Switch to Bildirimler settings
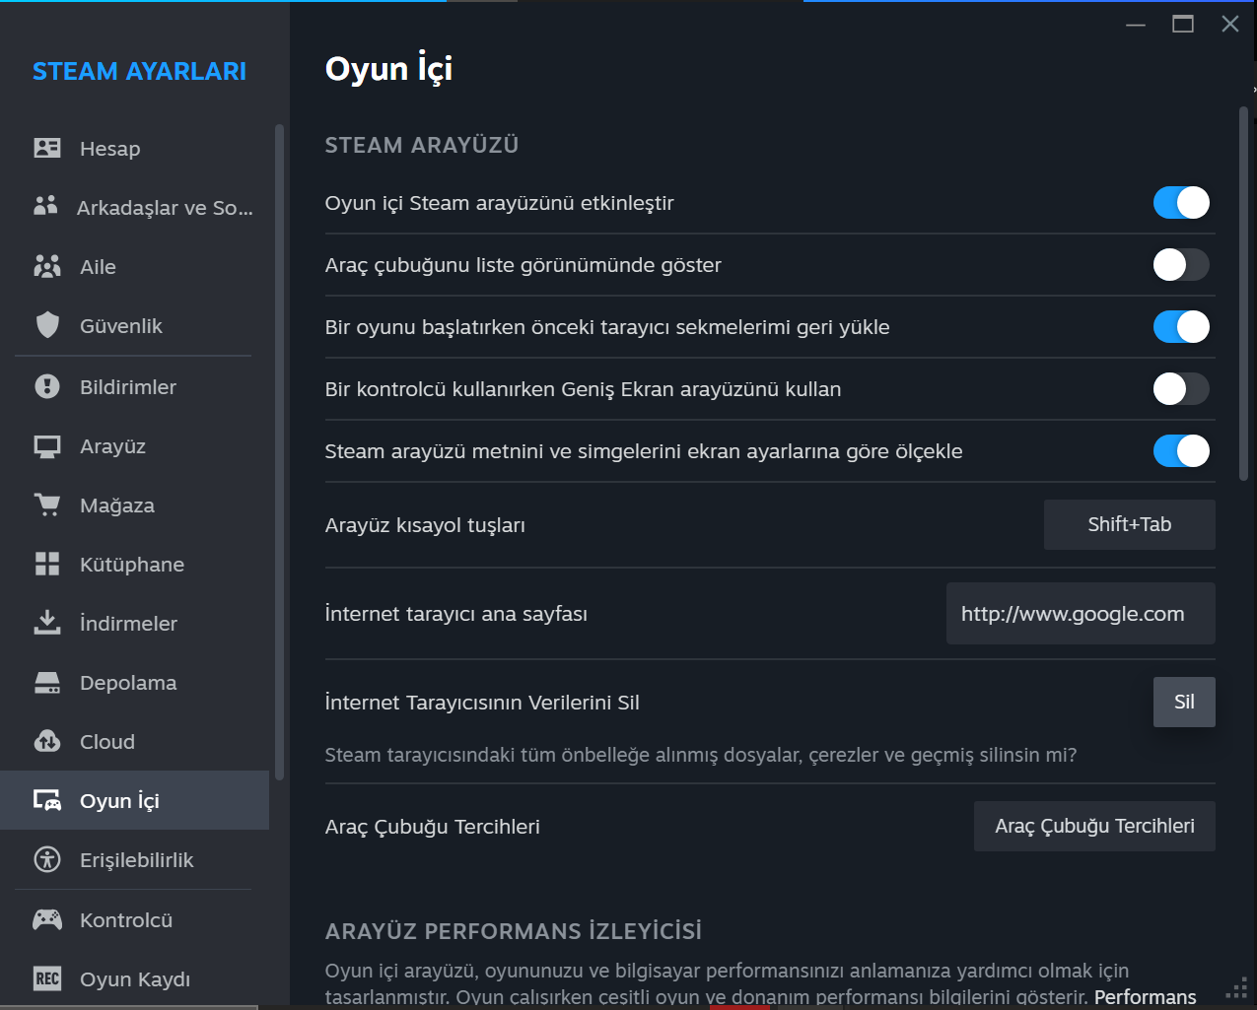 (134, 387)
